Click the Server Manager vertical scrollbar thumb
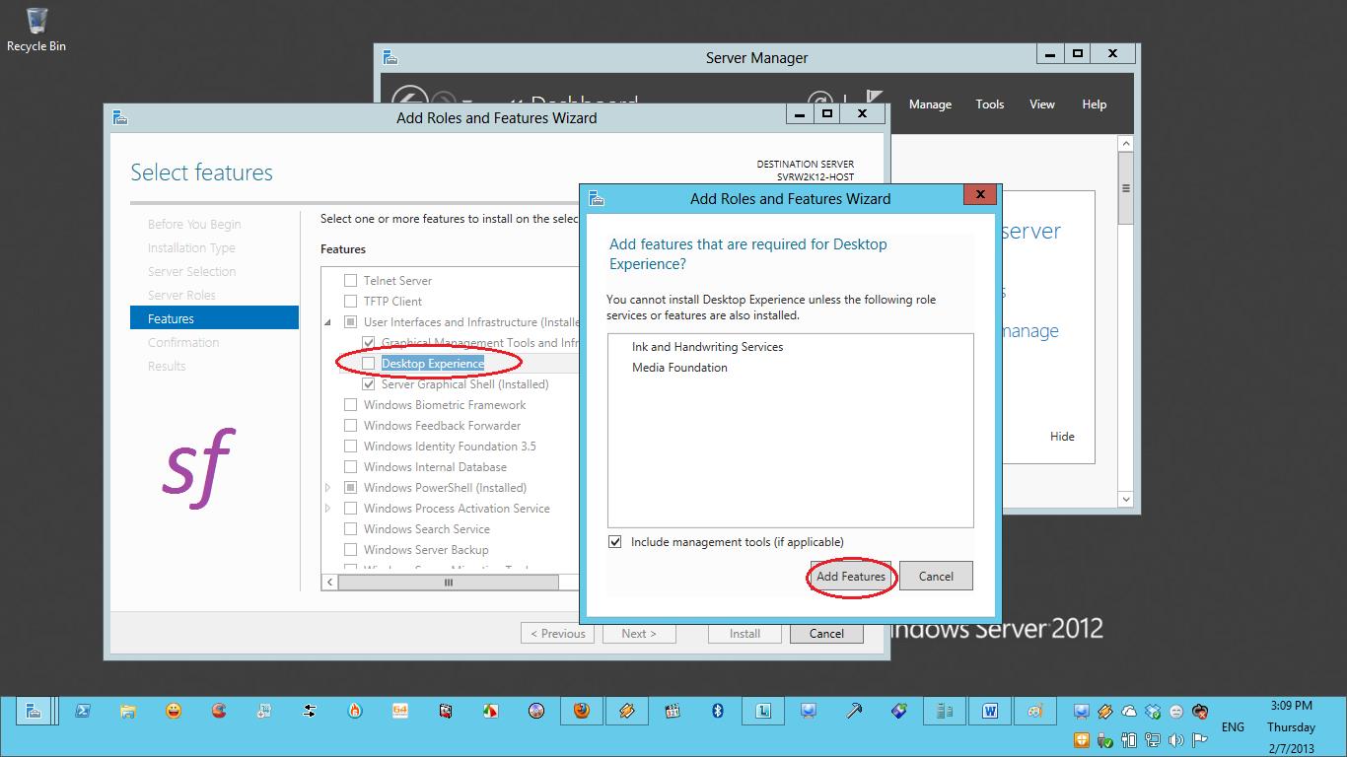Viewport: 1347px width, 757px height. [1126, 189]
